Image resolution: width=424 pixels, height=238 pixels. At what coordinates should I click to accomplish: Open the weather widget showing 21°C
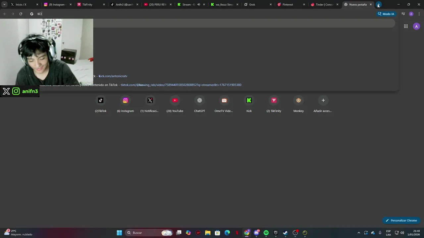[x=18, y=233]
